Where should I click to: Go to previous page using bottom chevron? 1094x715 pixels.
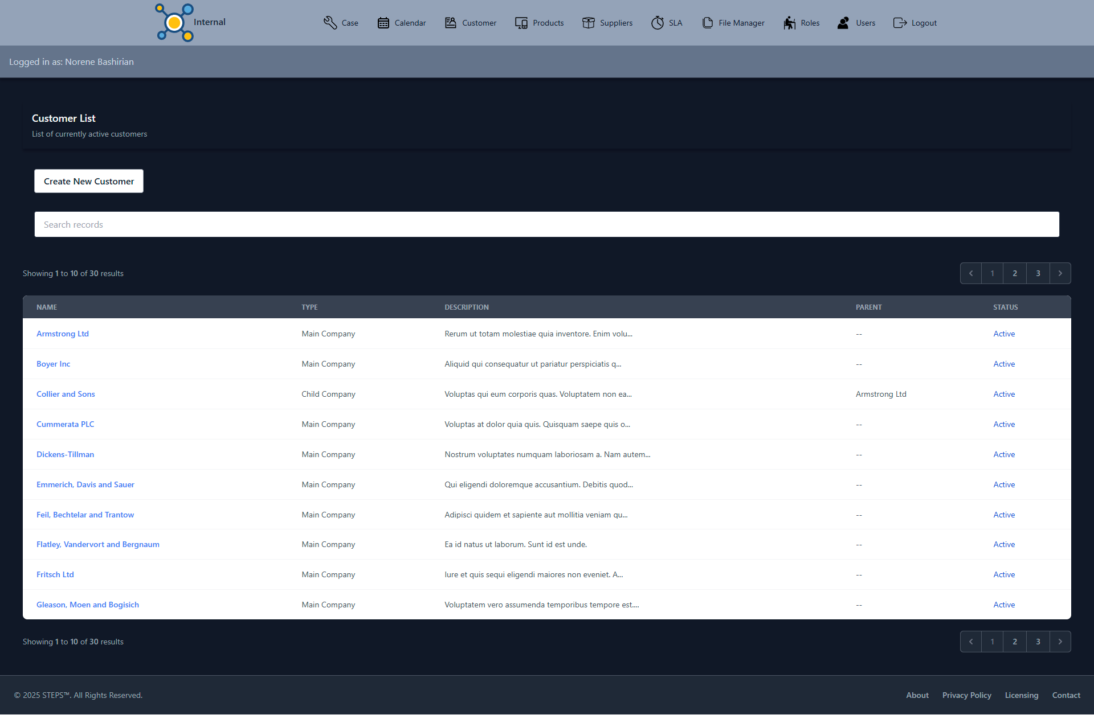tap(971, 642)
